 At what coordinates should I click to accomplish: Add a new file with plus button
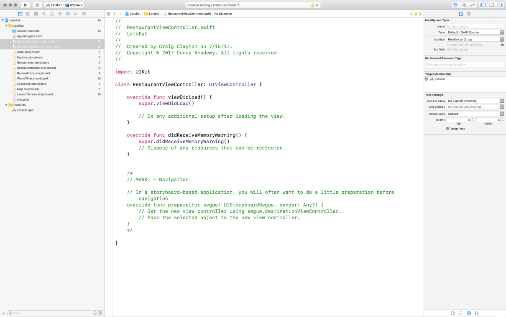(x=4, y=313)
